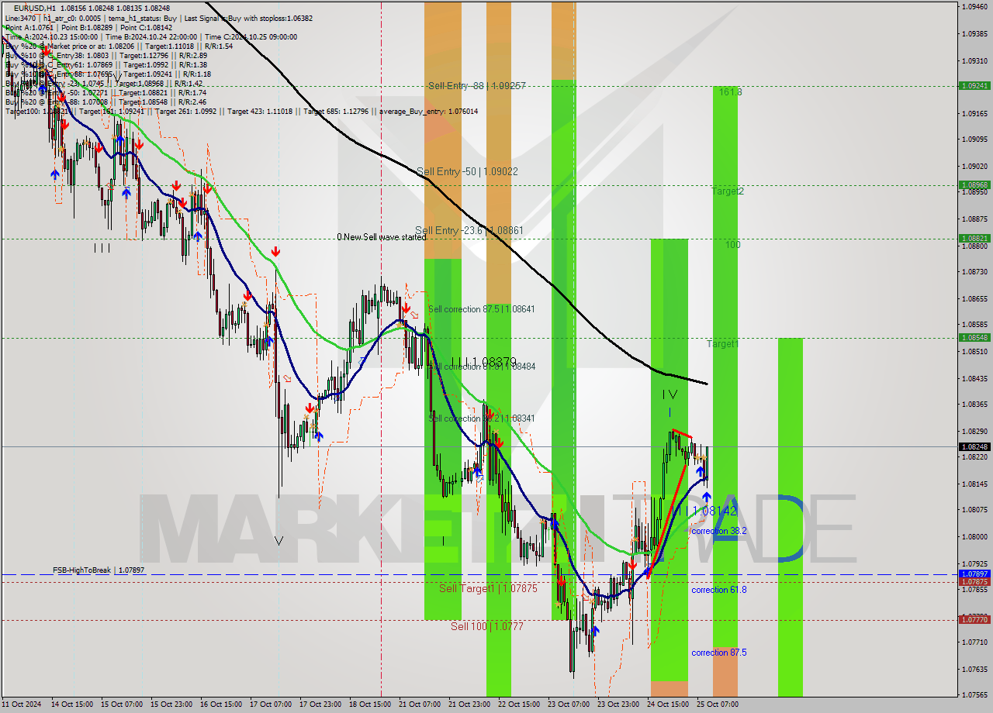993x713 pixels.
Task: Click the green price tag 1.08968
Action: [974, 185]
